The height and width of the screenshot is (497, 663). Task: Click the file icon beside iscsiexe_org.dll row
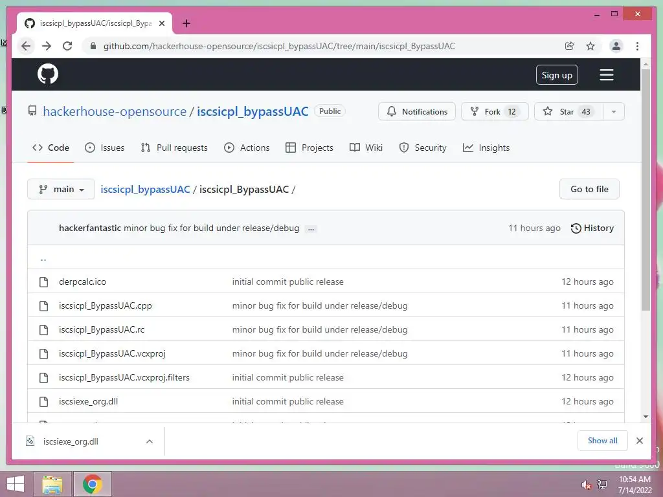click(x=43, y=401)
